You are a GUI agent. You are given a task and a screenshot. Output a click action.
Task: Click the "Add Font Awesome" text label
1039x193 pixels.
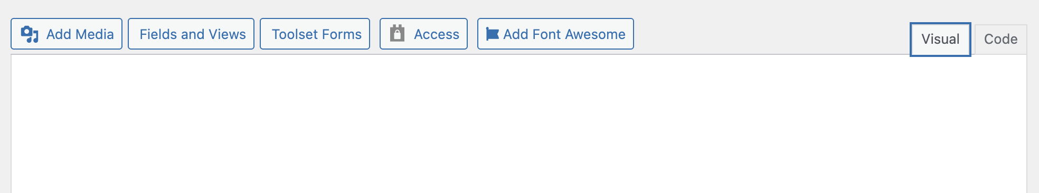pos(564,34)
